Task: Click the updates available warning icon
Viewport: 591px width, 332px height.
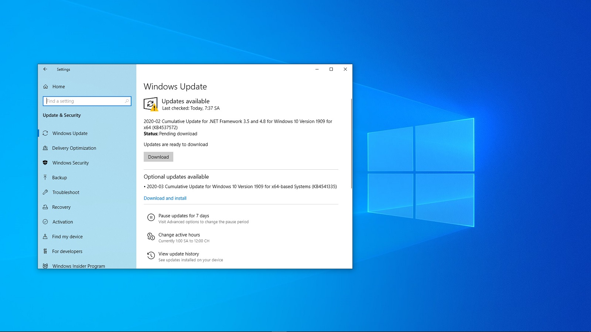Action: point(151,104)
